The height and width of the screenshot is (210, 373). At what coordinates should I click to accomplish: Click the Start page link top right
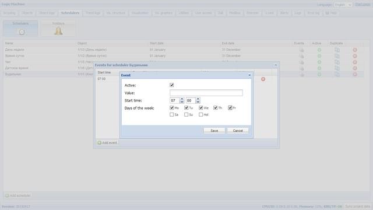point(363,5)
